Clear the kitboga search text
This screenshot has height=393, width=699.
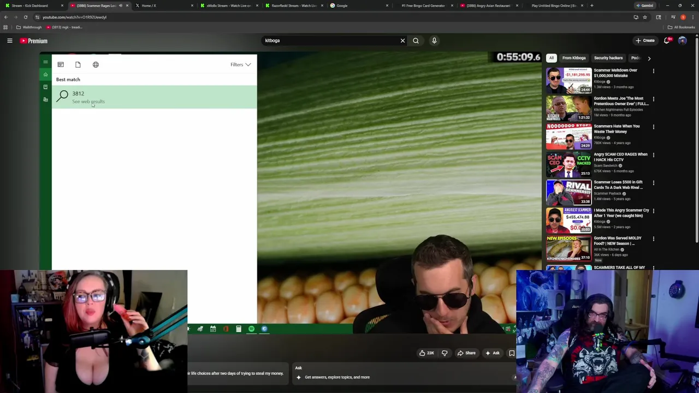point(402,40)
